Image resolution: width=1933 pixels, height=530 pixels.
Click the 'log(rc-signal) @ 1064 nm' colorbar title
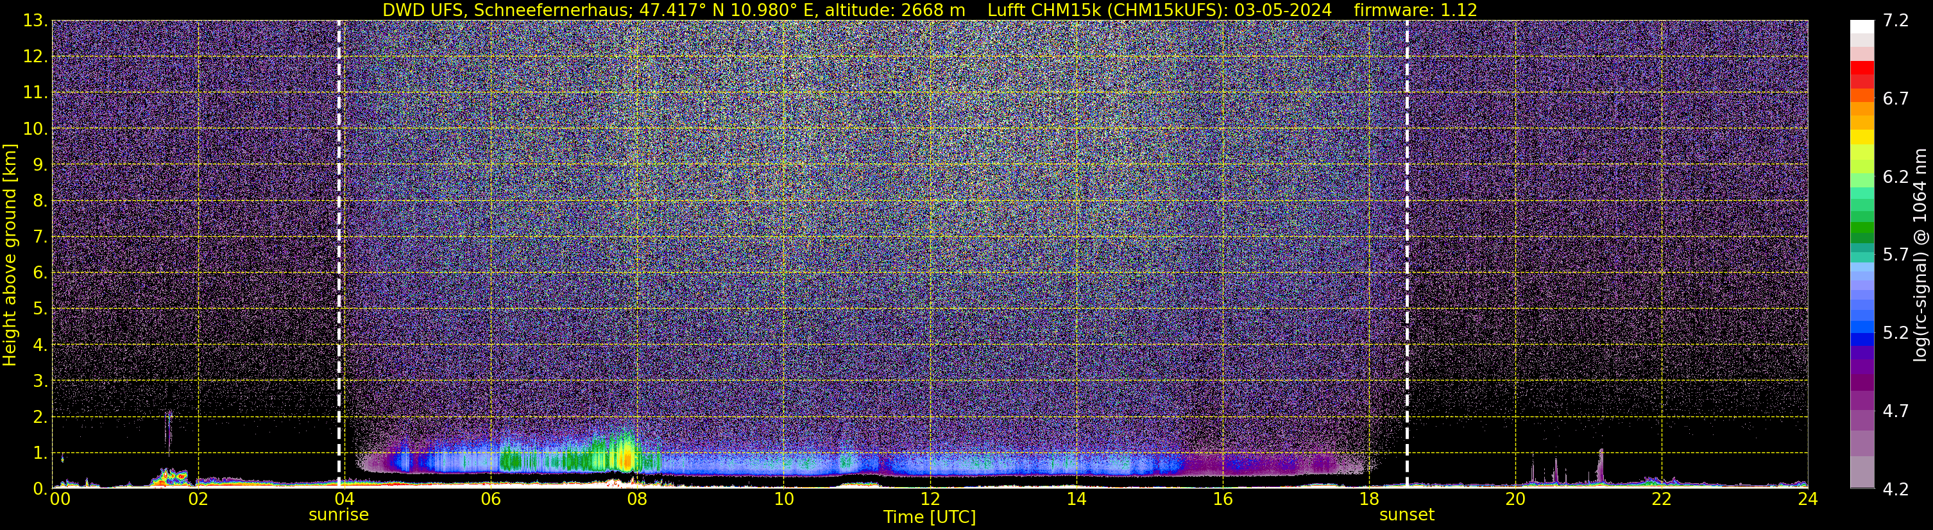(1920, 255)
